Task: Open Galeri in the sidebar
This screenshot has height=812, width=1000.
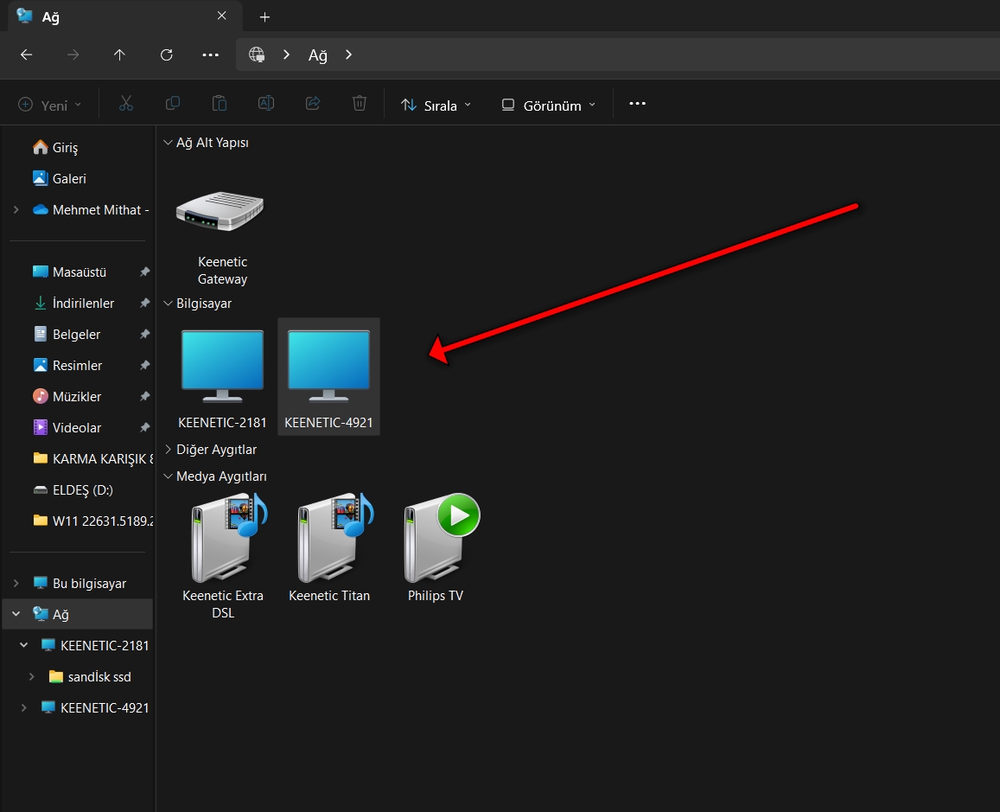Action: point(60,179)
